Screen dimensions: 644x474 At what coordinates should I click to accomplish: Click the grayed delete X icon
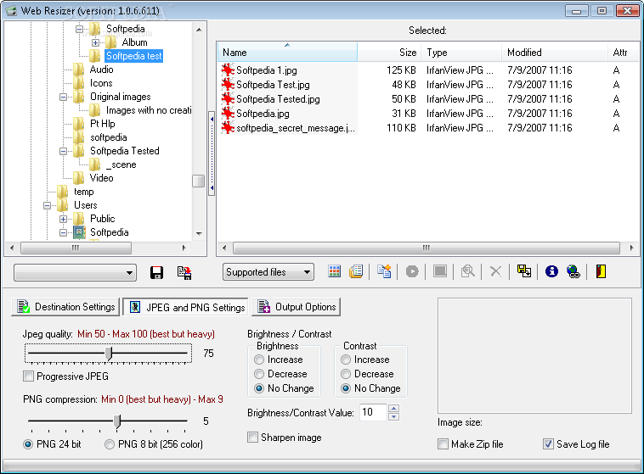[x=495, y=271]
